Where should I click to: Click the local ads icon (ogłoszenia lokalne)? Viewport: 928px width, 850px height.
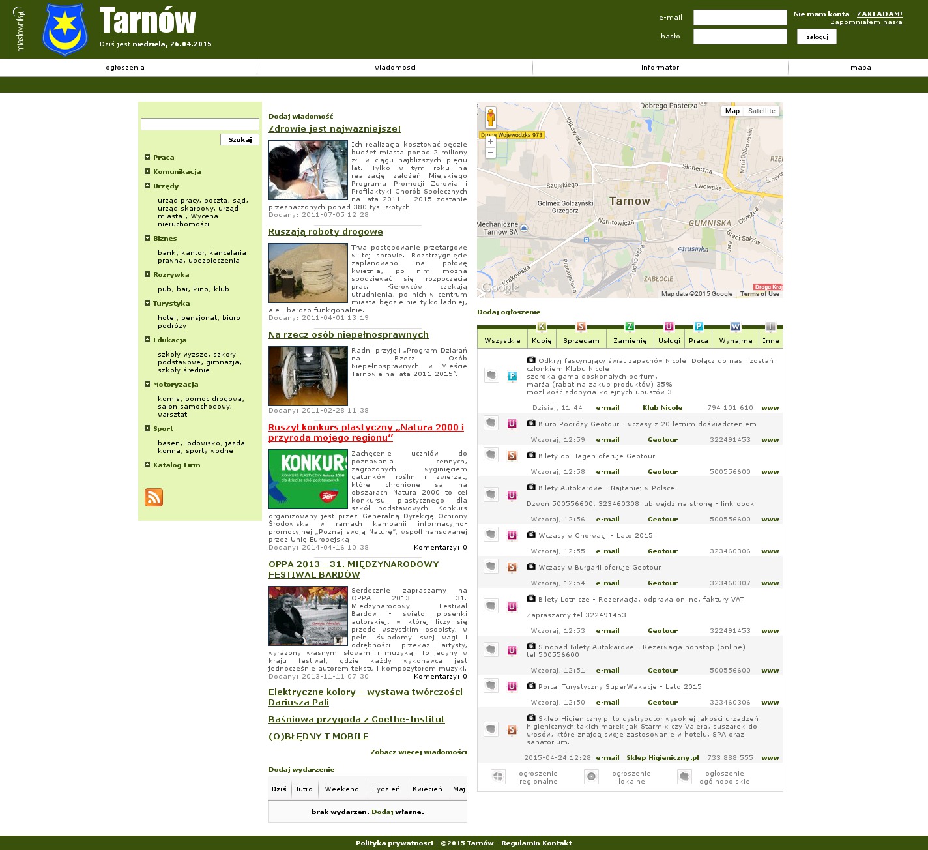coord(591,777)
